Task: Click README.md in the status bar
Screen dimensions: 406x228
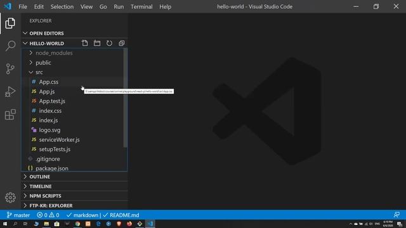Action: pyautogui.click(x=121, y=215)
